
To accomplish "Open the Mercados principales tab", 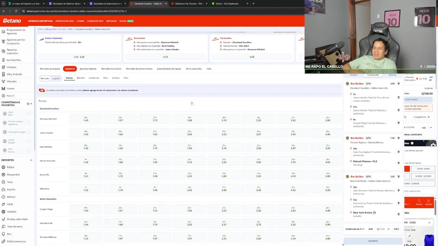I will (x=50, y=69).
